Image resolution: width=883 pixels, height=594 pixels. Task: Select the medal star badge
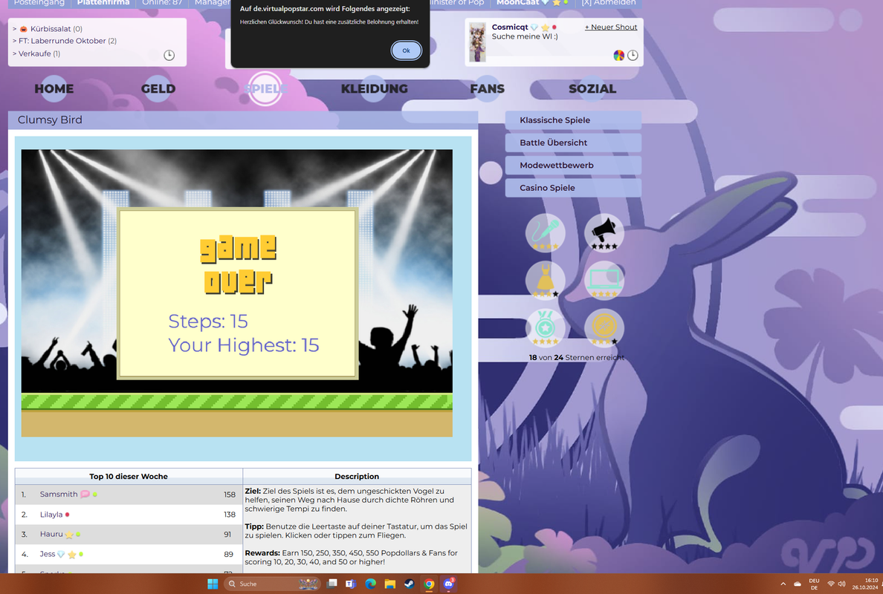pyautogui.click(x=545, y=327)
